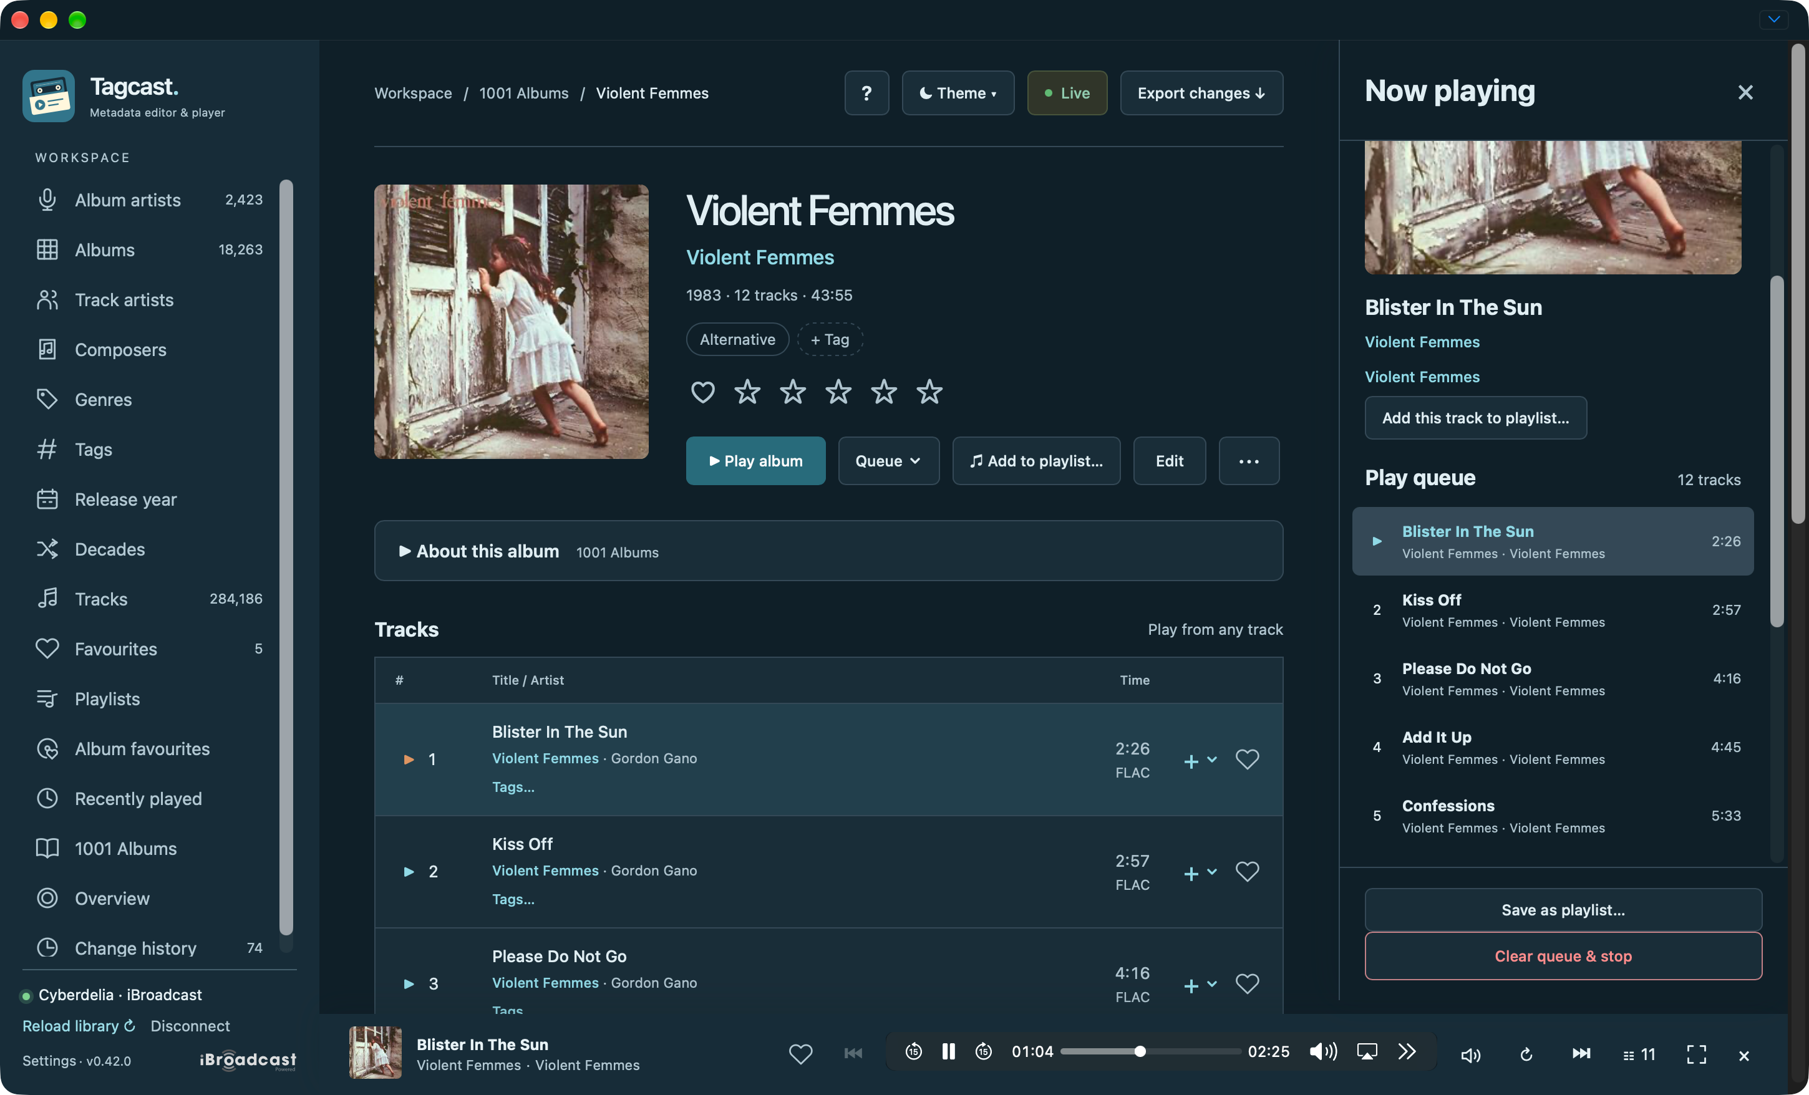Click the help question mark button
Image resolution: width=1809 pixels, height=1095 pixels.
point(866,93)
